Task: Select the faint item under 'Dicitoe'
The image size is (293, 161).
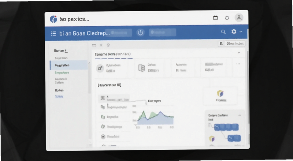Action: pos(61,58)
